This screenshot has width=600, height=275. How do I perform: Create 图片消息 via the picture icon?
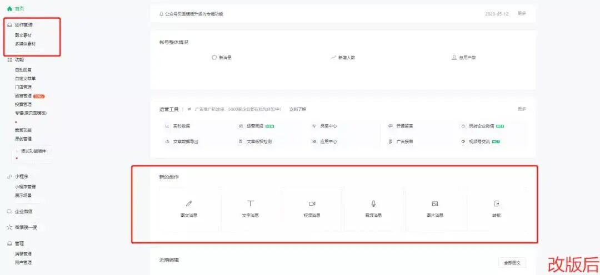click(x=434, y=203)
